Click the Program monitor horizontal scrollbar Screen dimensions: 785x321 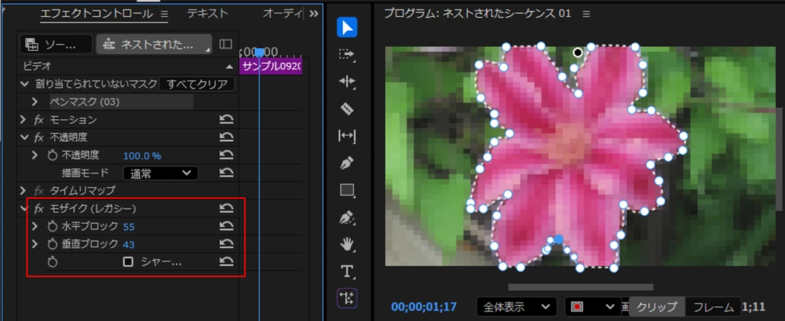(581, 287)
